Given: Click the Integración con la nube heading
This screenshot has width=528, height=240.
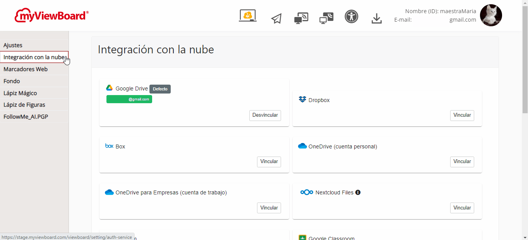Looking at the screenshot, I should point(156,49).
